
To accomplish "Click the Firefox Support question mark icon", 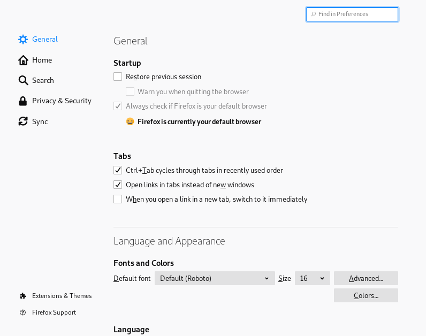I will (23, 312).
